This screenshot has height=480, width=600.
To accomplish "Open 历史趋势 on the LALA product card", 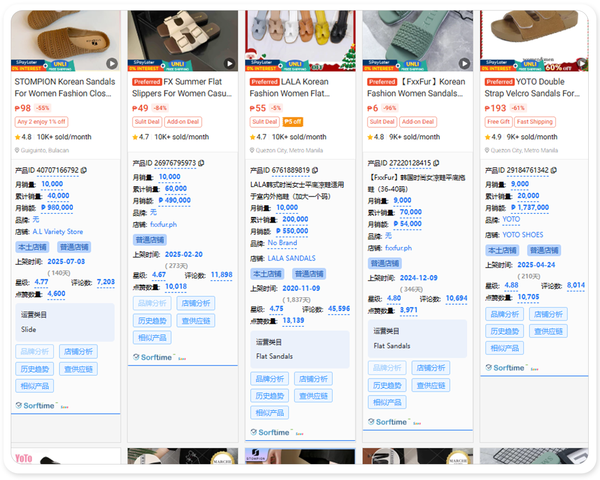I will point(269,395).
